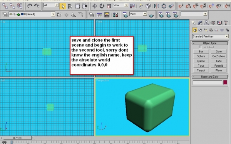Select the Space Warps category button
The height and width of the screenshot is (144, 231).
point(222,30)
